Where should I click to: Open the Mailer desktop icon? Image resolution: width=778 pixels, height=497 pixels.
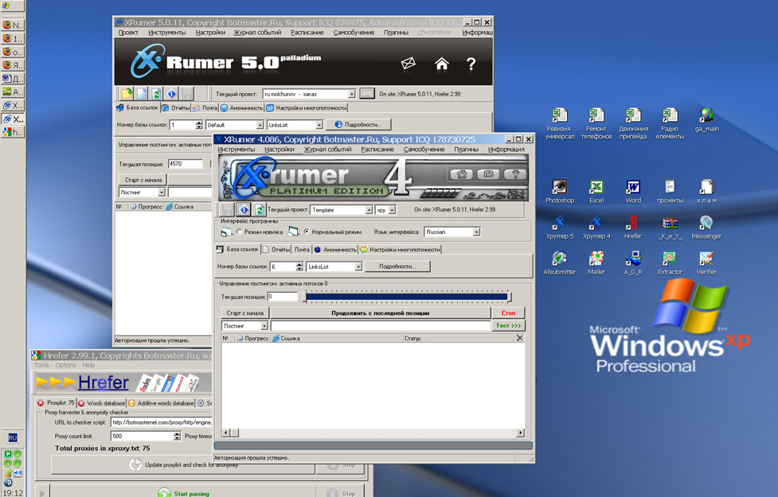coord(596,263)
